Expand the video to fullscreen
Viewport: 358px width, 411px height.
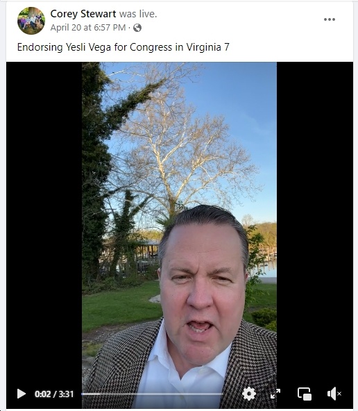coord(275,394)
